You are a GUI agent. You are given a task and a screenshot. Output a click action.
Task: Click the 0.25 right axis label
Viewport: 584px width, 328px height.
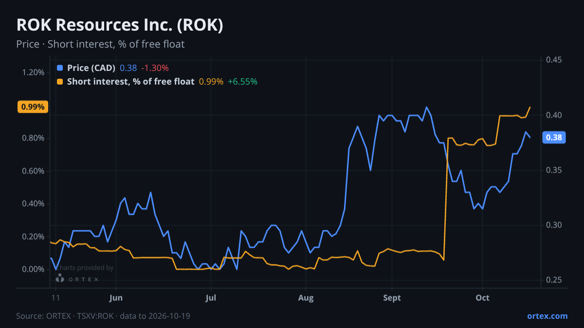click(x=554, y=280)
